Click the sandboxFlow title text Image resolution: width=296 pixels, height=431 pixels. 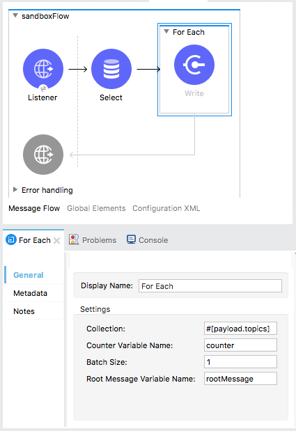point(45,16)
